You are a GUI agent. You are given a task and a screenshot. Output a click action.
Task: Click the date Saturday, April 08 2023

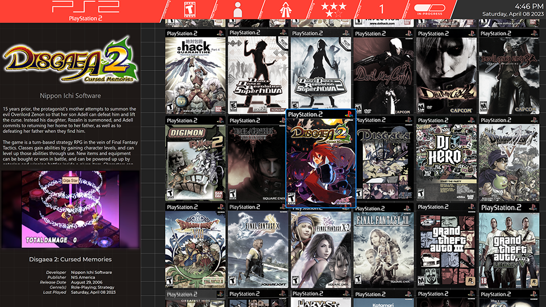tap(512, 14)
